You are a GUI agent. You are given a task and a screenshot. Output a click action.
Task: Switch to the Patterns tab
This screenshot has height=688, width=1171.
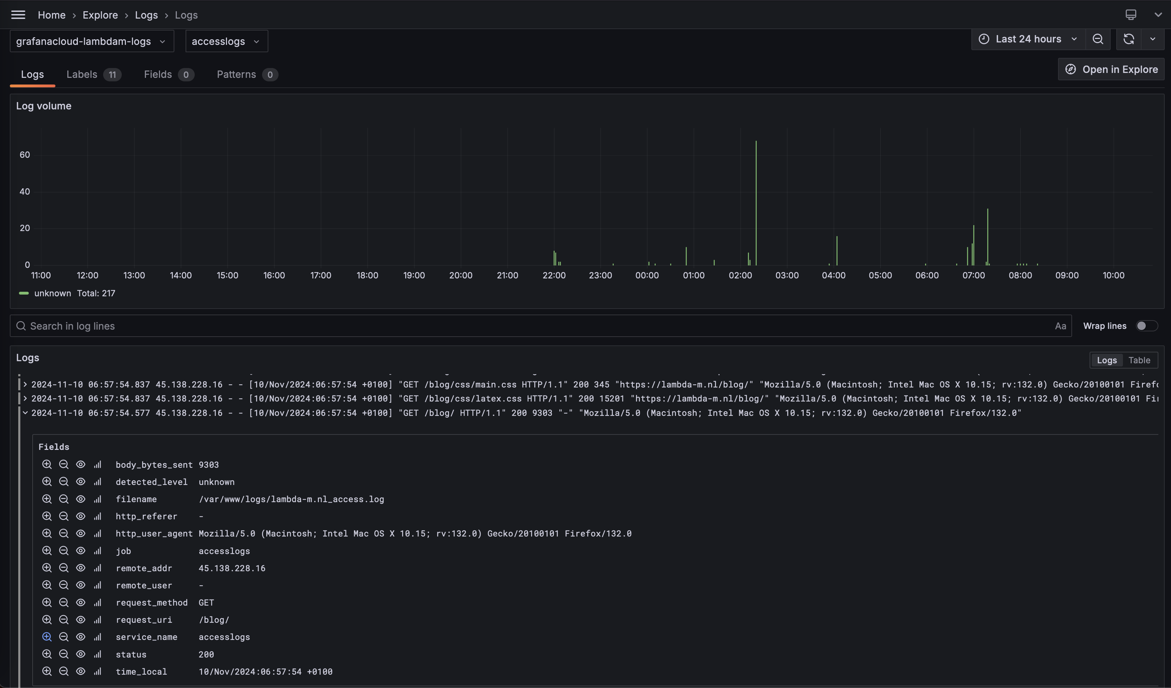247,74
